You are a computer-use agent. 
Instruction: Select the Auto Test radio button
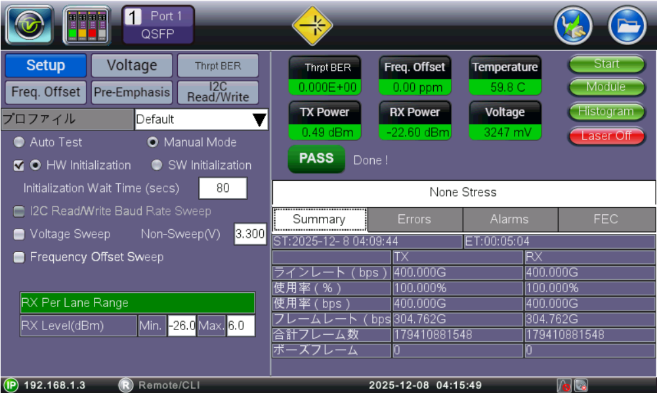[x=19, y=142]
